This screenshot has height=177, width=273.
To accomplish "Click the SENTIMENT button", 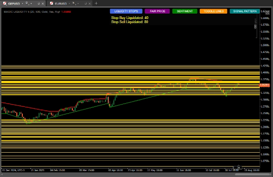I will pyautogui.click(x=185, y=11).
